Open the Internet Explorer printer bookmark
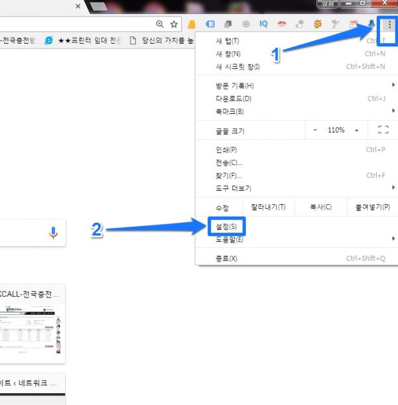Screen dimensions: 398x405 (82, 40)
